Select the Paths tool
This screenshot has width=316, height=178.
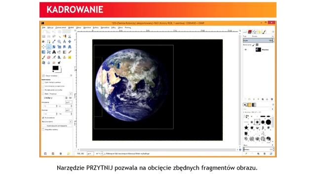(49, 42)
